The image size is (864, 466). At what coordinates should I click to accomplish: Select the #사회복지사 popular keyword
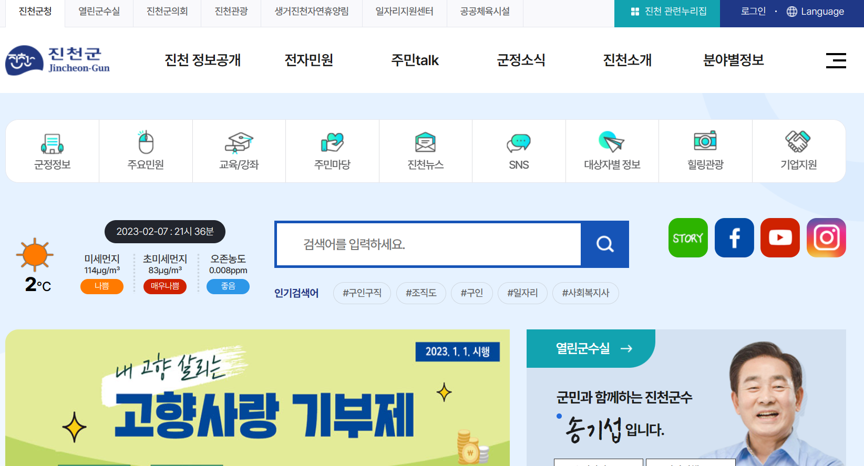pos(585,293)
